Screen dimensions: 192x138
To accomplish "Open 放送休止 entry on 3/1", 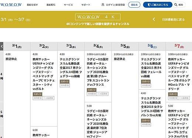I will click(x=11, y=59).
